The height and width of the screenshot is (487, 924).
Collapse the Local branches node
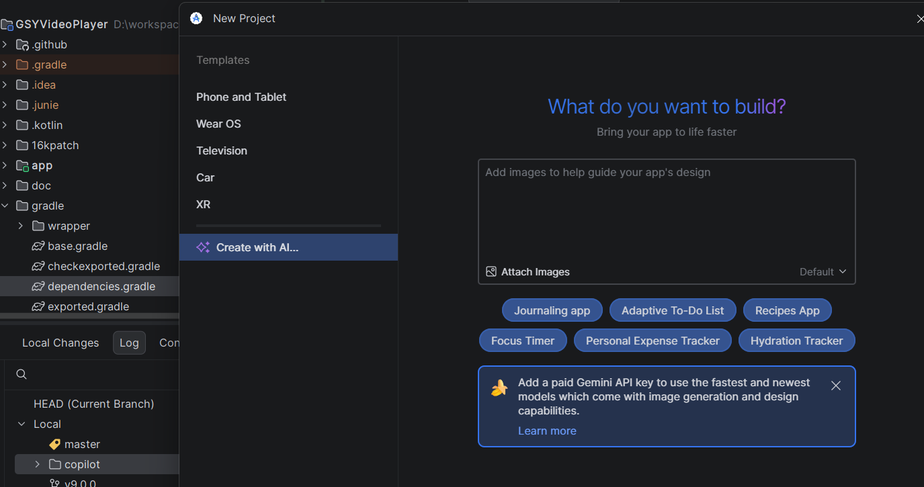coord(22,424)
